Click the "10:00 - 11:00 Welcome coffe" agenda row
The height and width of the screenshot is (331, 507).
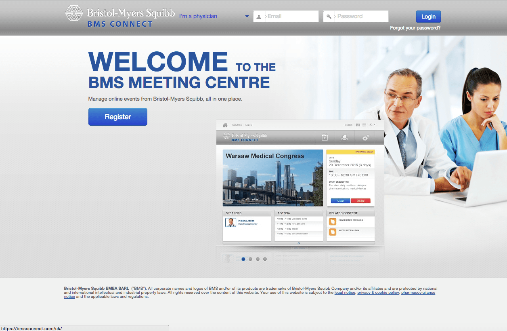pyautogui.click(x=299, y=219)
